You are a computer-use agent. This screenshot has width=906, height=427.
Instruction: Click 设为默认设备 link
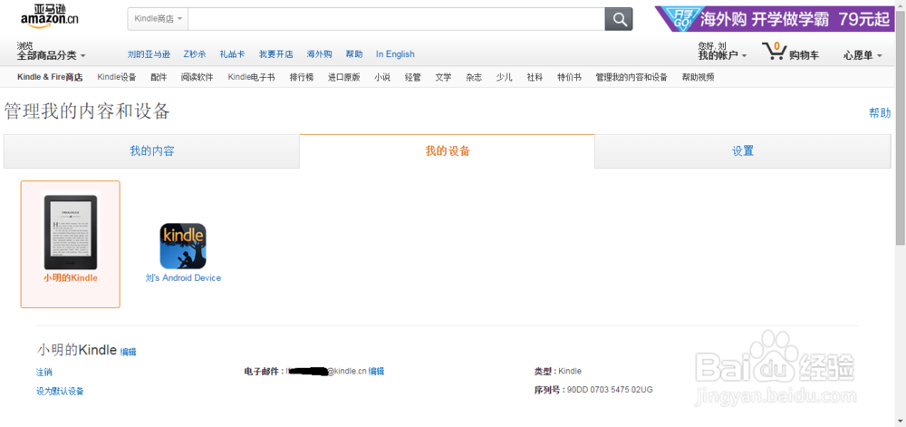(60, 391)
